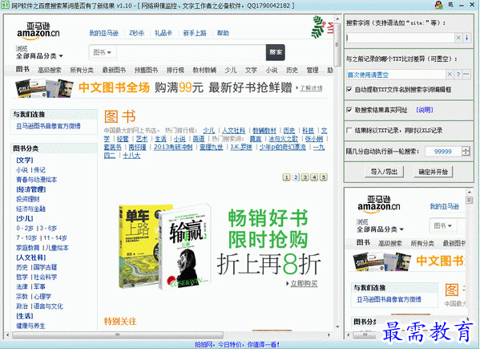Open 预售图书 in the book nav bar

(x=146, y=70)
